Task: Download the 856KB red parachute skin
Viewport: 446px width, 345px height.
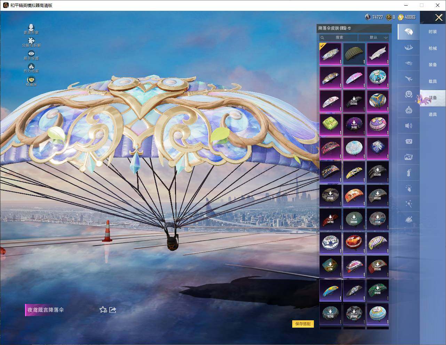Action: pos(378,266)
